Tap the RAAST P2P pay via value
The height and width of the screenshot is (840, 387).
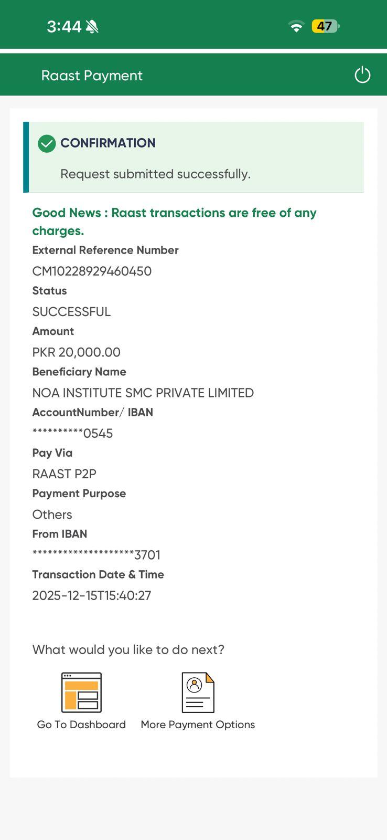64,474
